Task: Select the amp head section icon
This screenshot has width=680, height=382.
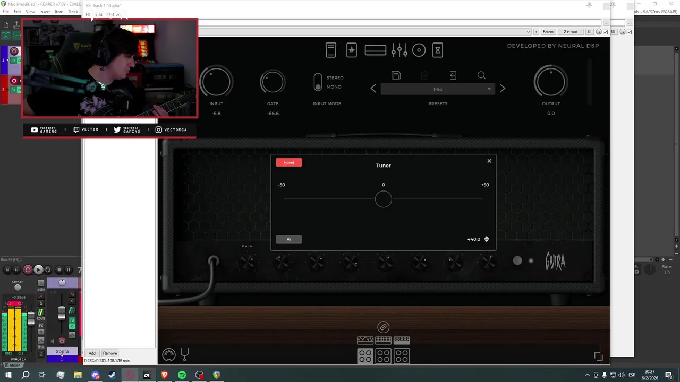Action: [x=375, y=50]
